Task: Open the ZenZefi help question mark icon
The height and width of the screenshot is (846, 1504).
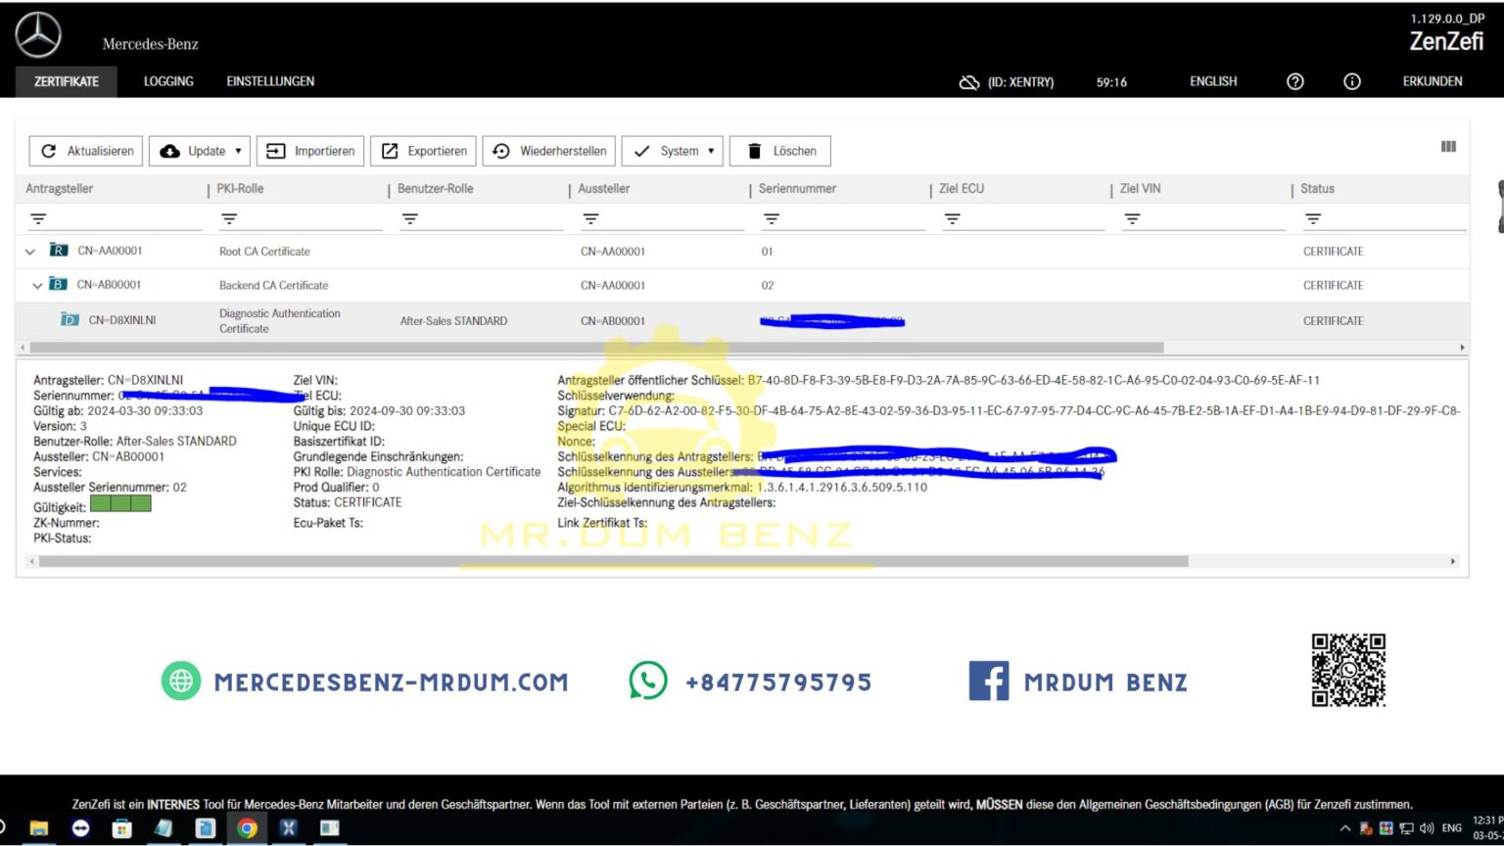Action: click(x=1294, y=82)
